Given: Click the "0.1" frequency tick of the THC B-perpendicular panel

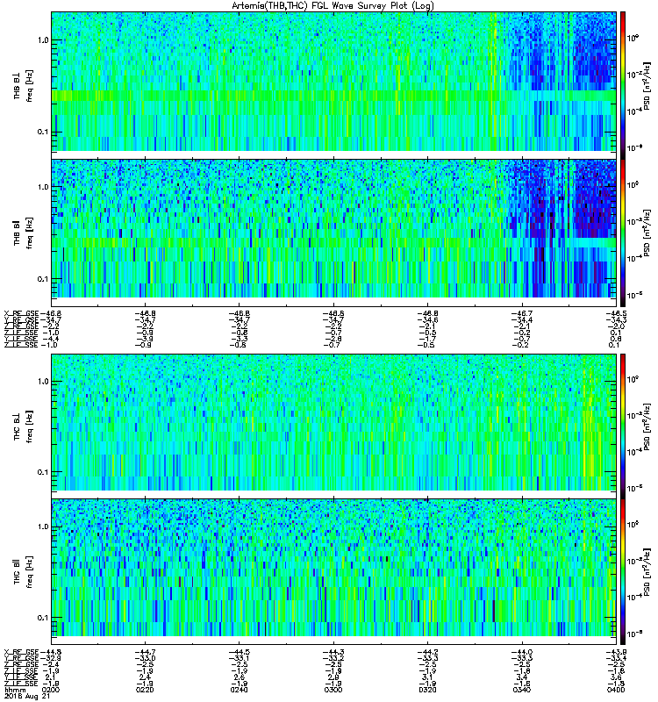Looking at the screenshot, I should click(43, 472).
